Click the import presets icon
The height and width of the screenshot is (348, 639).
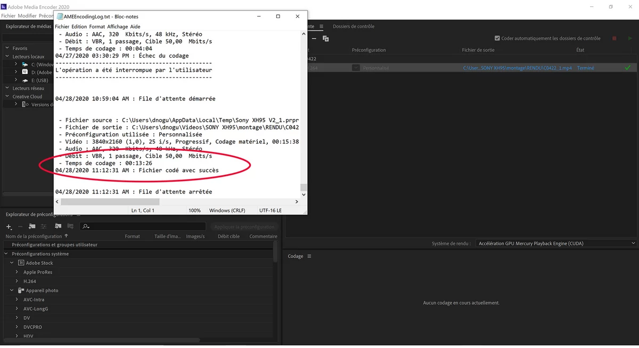tap(58, 226)
